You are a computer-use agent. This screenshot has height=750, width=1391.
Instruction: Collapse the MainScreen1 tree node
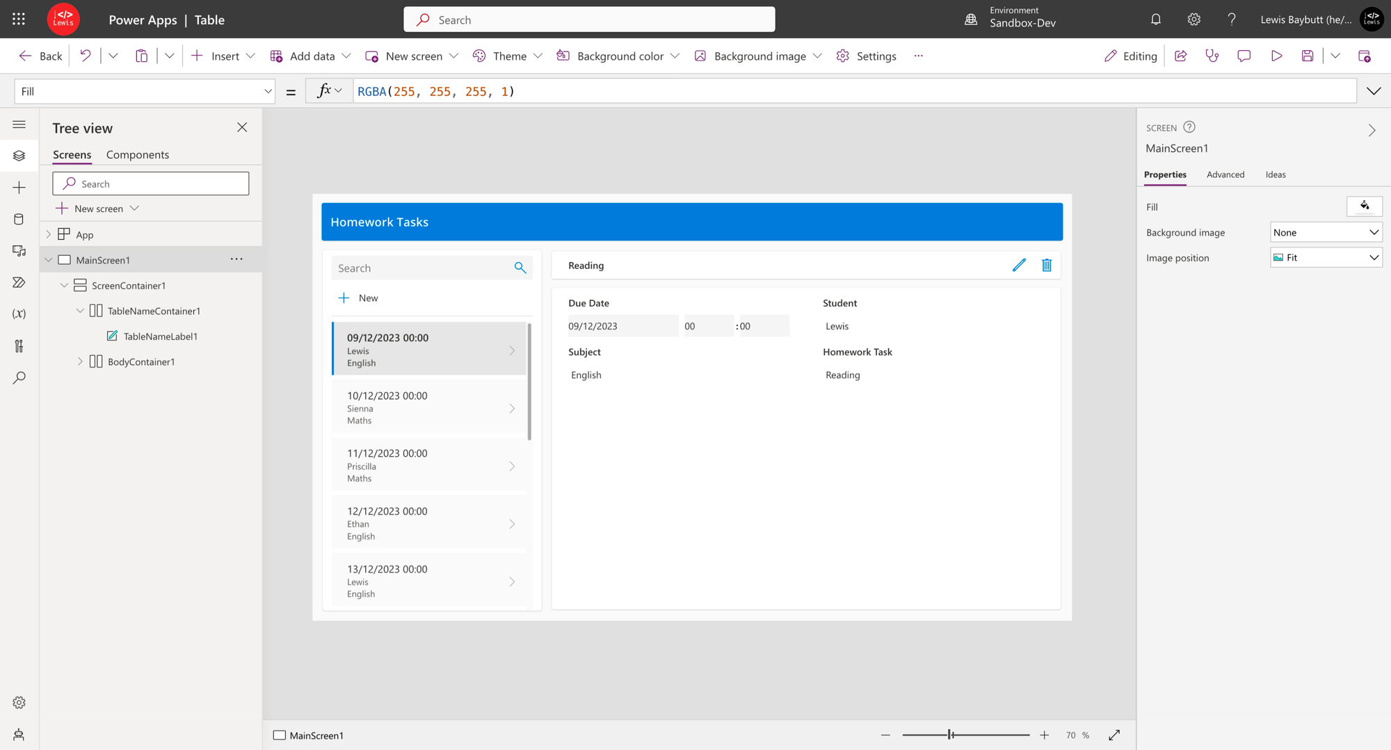tap(49, 260)
